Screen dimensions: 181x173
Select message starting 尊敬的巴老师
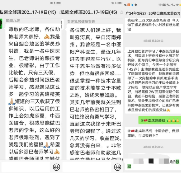pos(34,91)
